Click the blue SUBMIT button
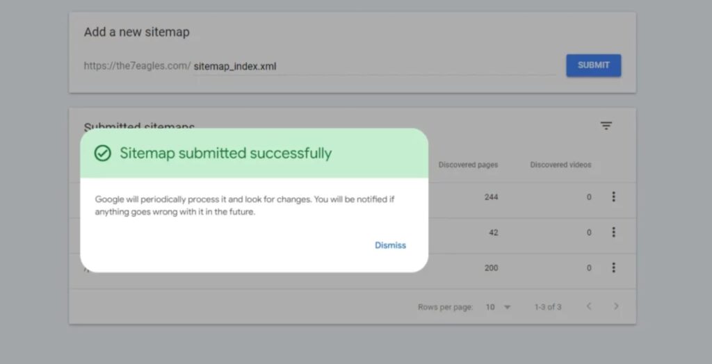Image resolution: width=712 pixels, height=364 pixels. pos(593,65)
